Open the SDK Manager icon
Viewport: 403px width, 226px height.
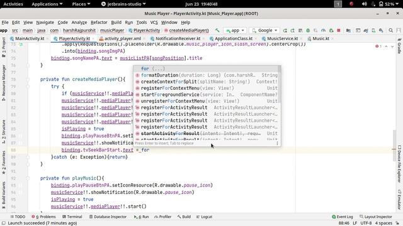coord(381,31)
